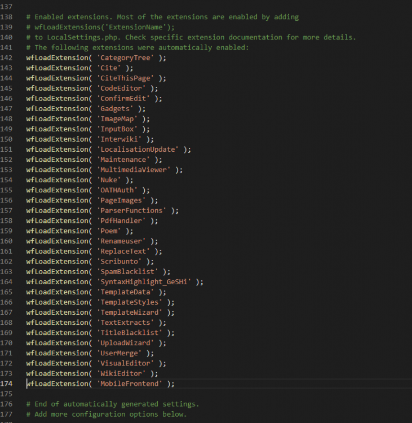Click the 'MobileFrontend' extension string
412x423 pixels.
[130, 384]
